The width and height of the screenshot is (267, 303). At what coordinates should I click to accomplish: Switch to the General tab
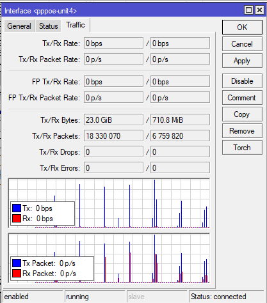point(19,26)
